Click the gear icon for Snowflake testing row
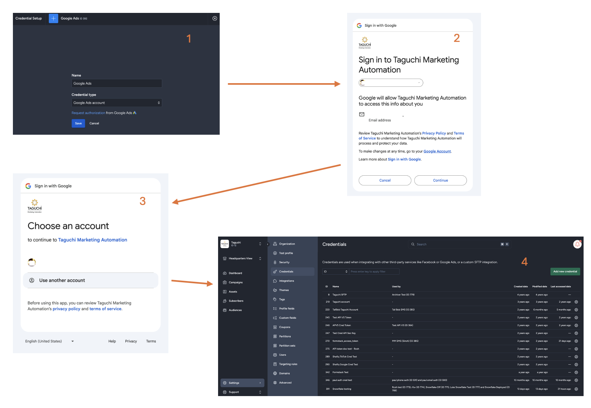The image size is (591, 408). [x=576, y=389]
